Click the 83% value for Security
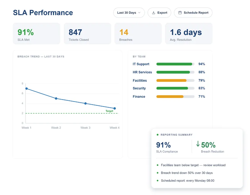250x195 pixels. (202, 88)
